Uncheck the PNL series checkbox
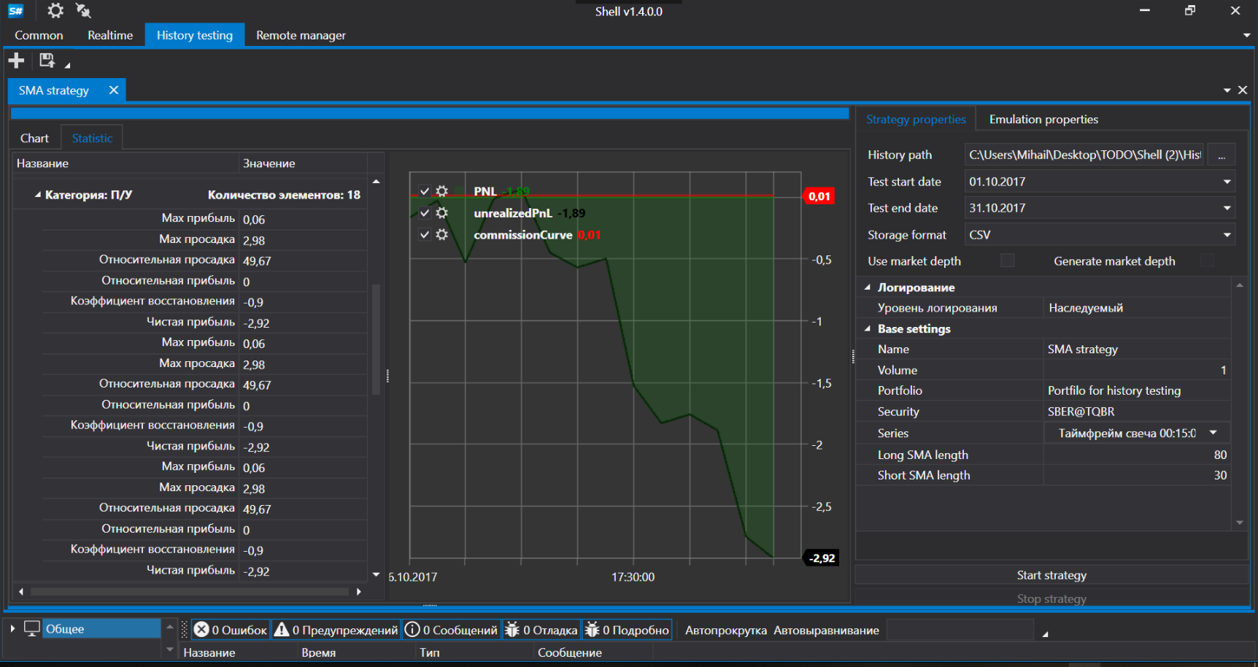Image resolution: width=1258 pixels, height=667 pixels. point(425,191)
